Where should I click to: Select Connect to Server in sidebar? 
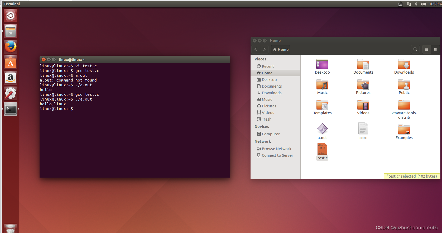[275, 155]
